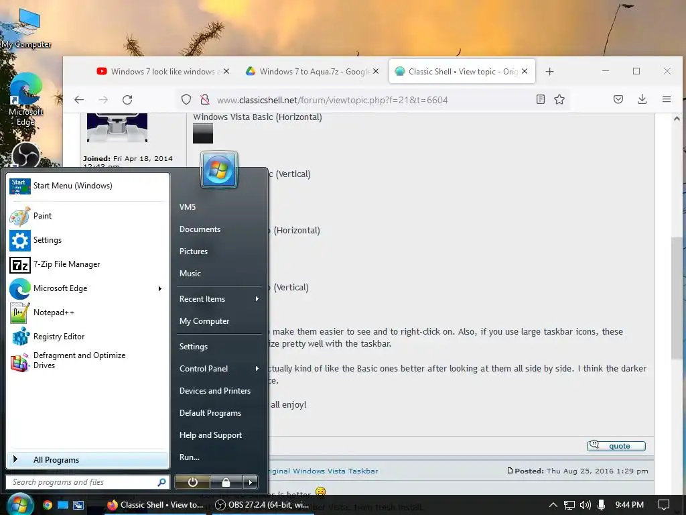Open Devices and Printers
The height and width of the screenshot is (515, 686).
click(215, 391)
